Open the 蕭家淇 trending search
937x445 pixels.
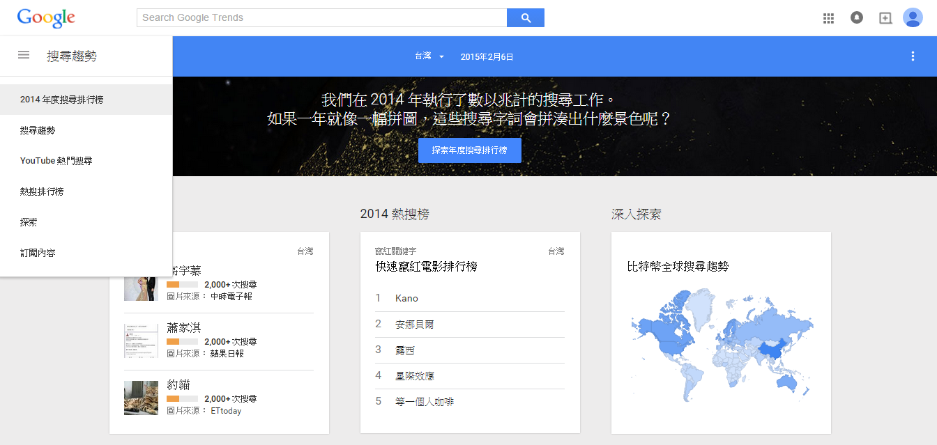tap(184, 328)
